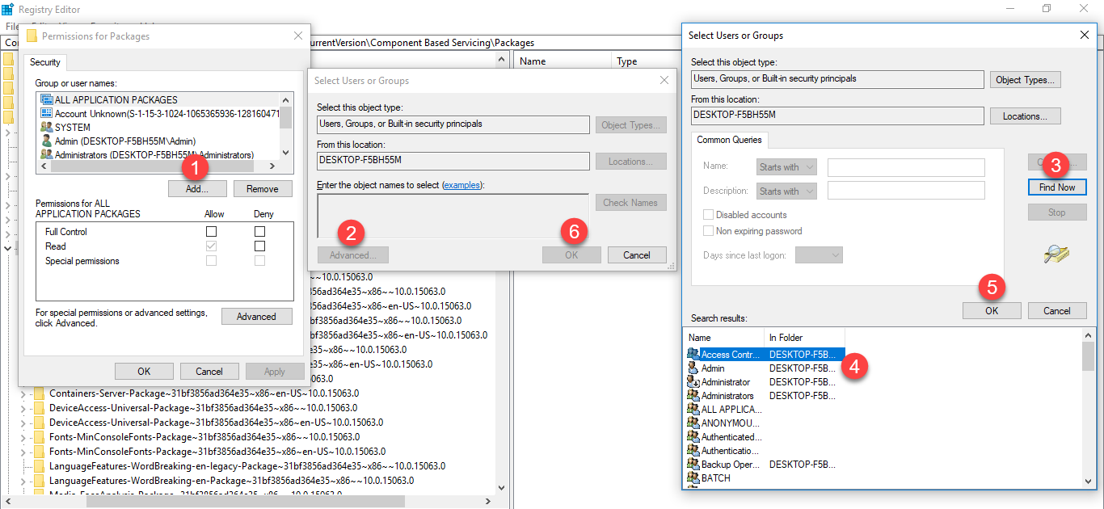Select Admin user icon in search results
This screenshot has width=1104, height=509.
coord(693,368)
